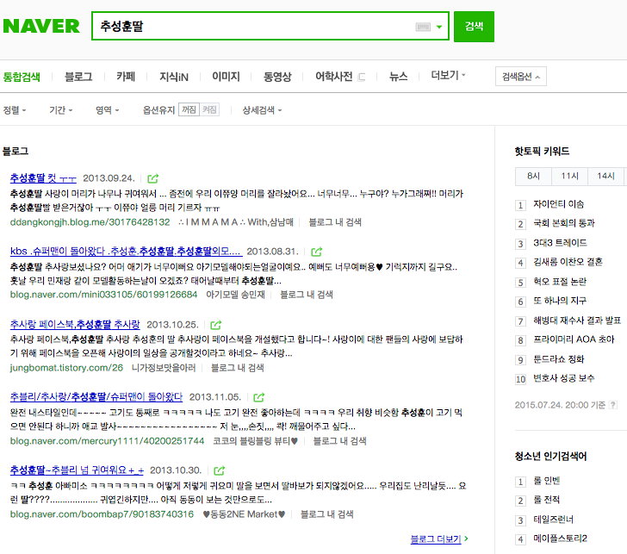
Task: Visit blog.naver.com/mercury1111 URL
Action: pos(107,441)
